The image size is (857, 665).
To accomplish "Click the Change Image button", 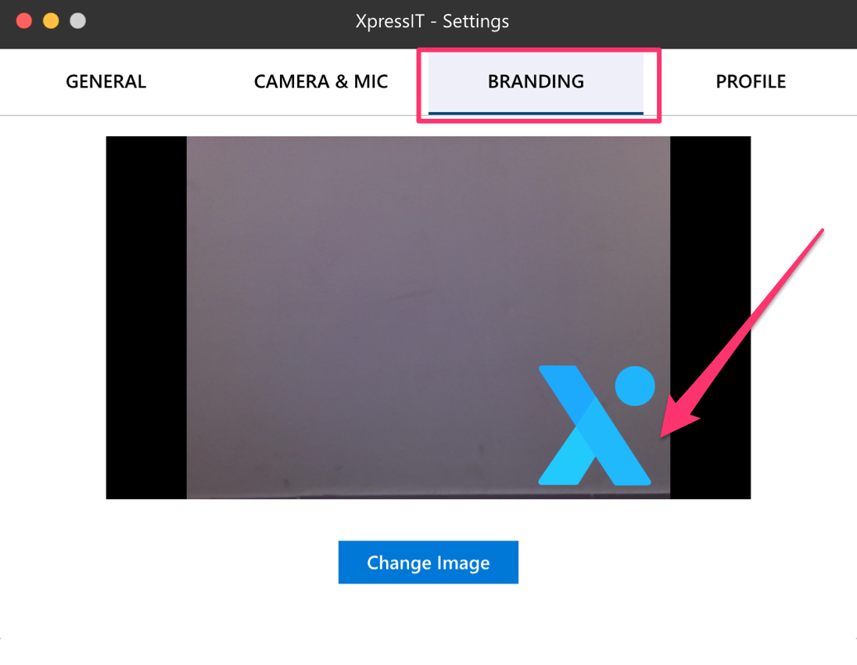I will pos(428,563).
